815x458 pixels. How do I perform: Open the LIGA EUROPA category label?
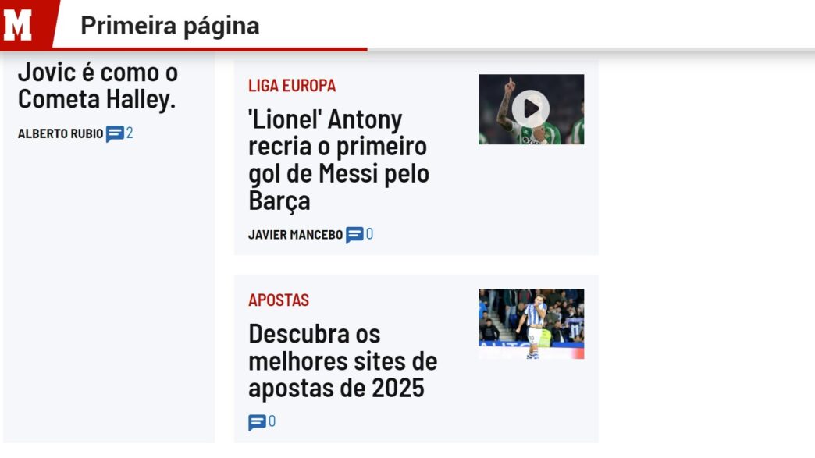pos(292,86)
